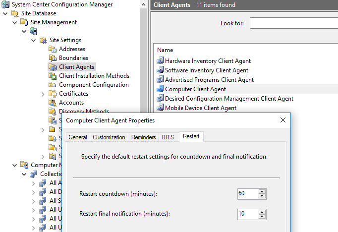Click the Restart countdown minutes field
Viewport: 338px width, 232px height.
pyautogui.click(x=248, y=194)
